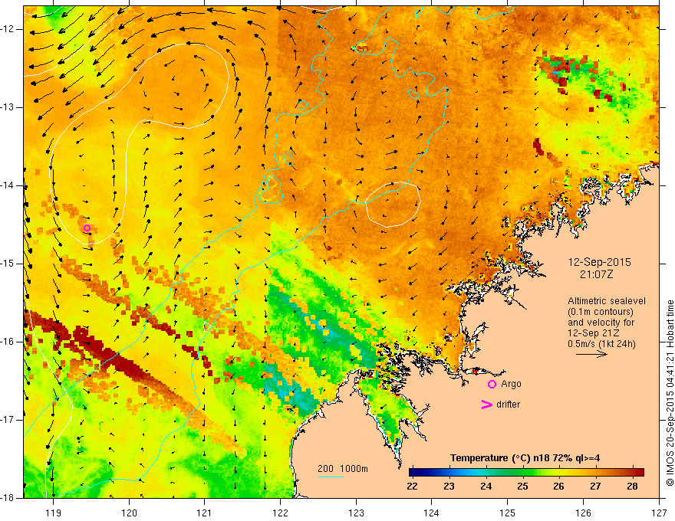Click colorbar tick label 28
The width and height of the screenshot is (675, 521).
point(632,487)
